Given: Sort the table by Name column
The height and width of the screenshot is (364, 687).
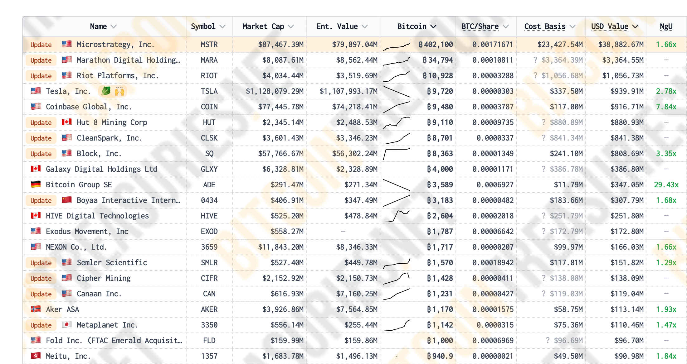Looking at the screenshot, I should pyautogui.click(x=103, y=26).
